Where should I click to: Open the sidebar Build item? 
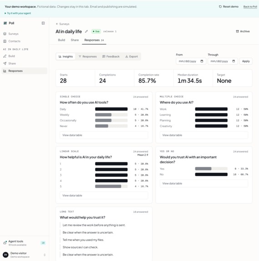pyautogui.click(x=25, y=56)
